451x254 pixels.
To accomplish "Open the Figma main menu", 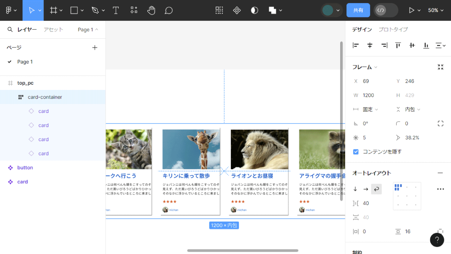I will point(9,10).
